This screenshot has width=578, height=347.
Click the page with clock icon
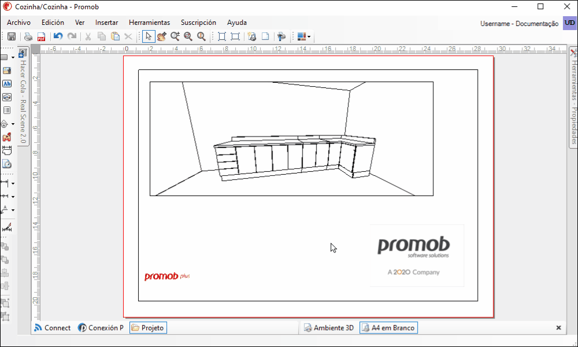point(6,164)
